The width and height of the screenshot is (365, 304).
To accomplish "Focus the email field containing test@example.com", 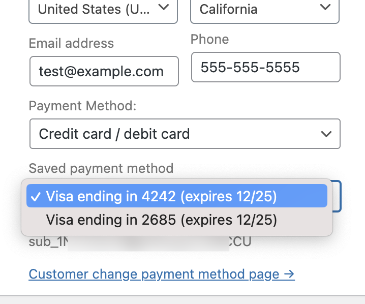I will pos(104,71).
